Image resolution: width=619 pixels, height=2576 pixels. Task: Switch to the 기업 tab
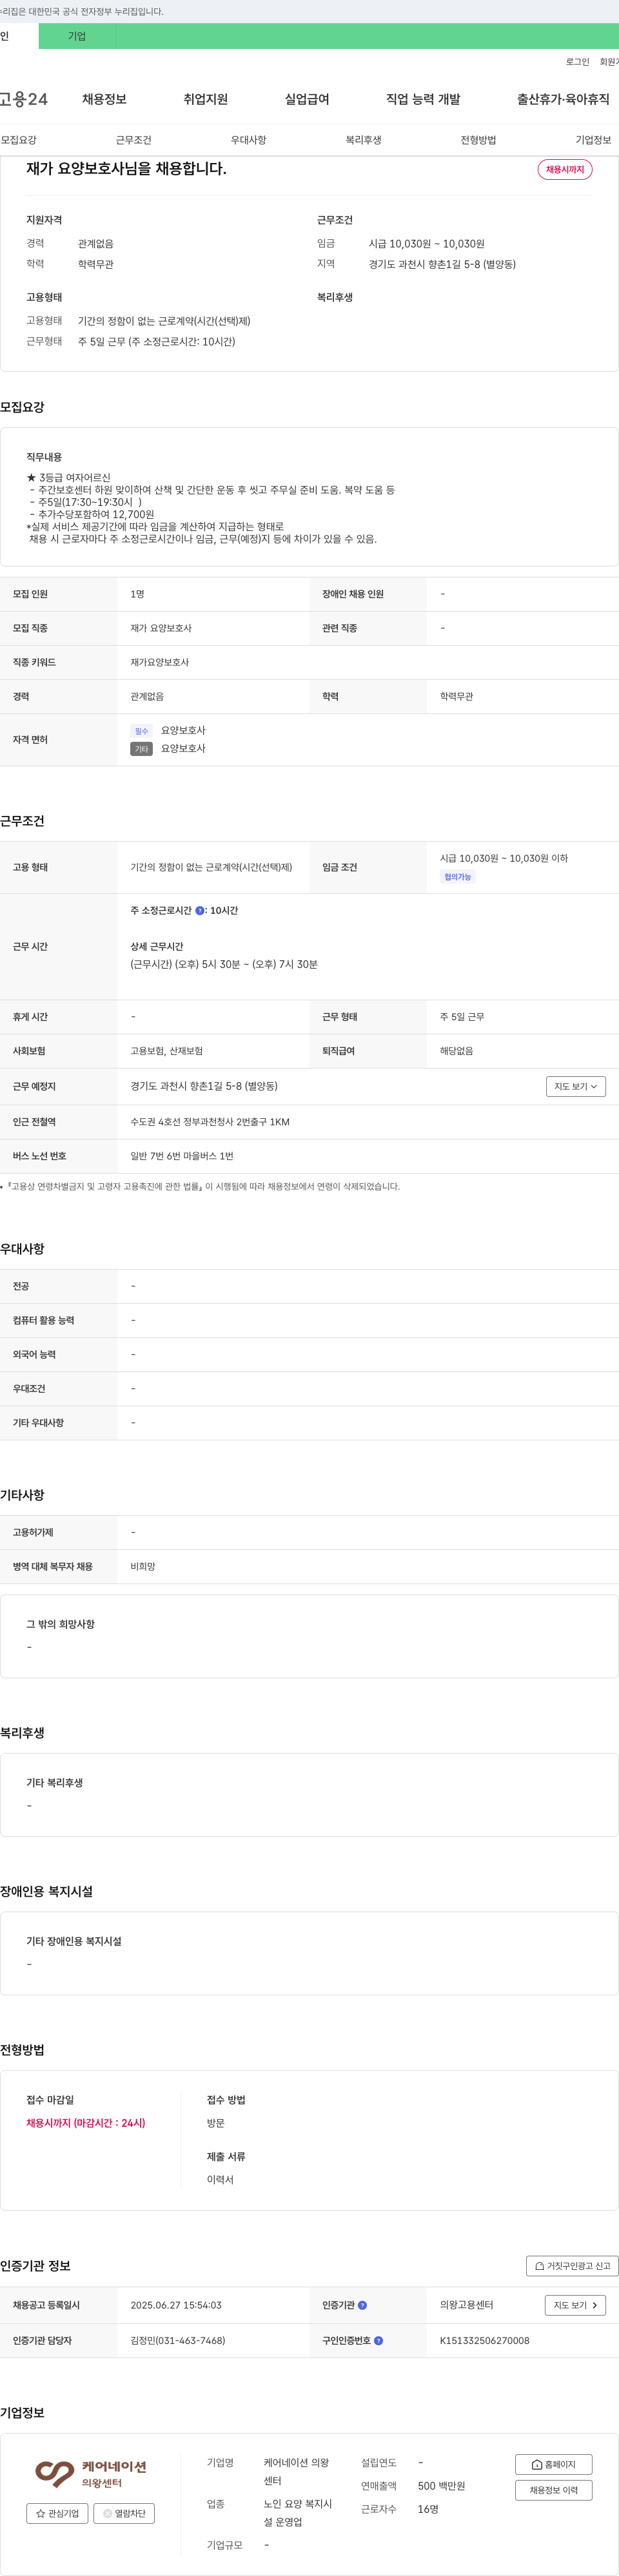pyautogui.click(x=77, y=36)
